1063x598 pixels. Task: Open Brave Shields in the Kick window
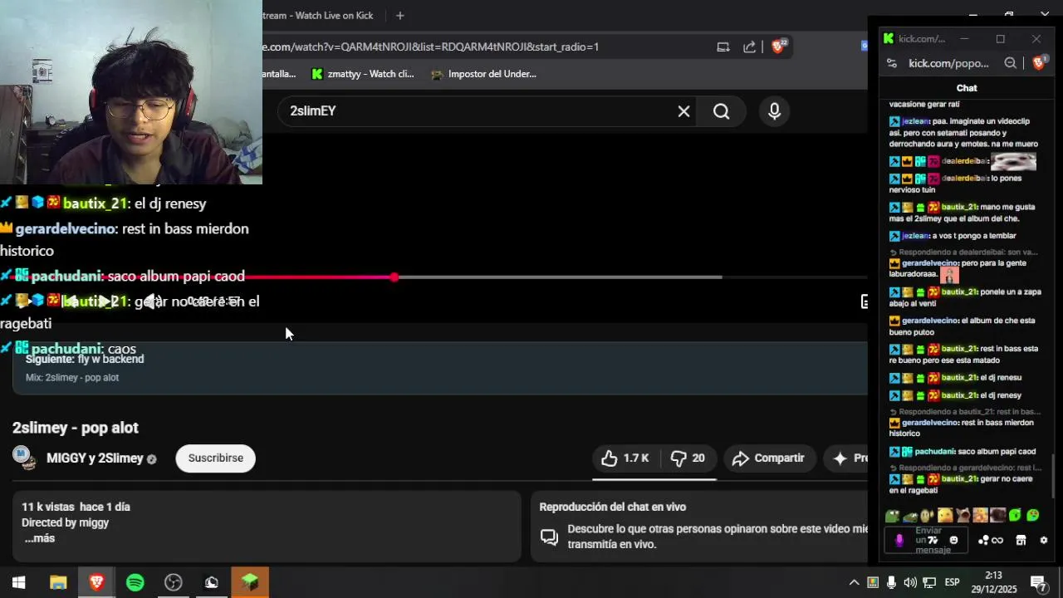tap(1039, 62)
